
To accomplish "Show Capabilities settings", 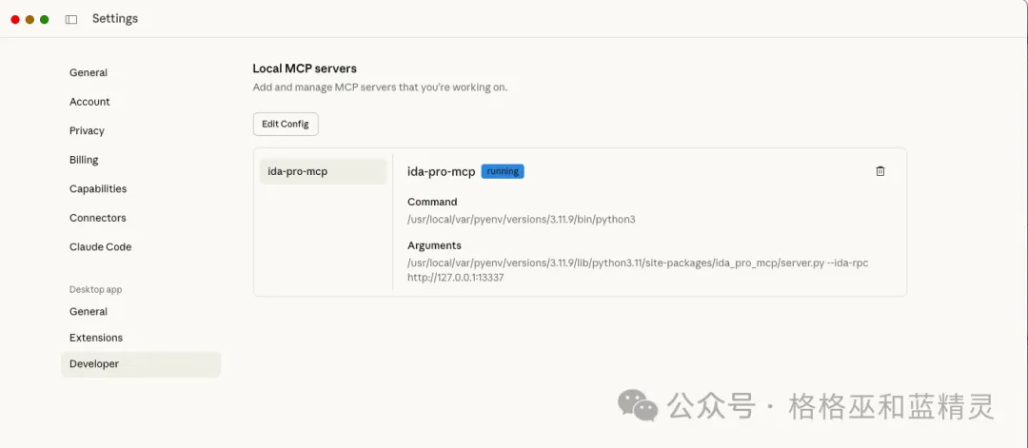I will (98, 188).
